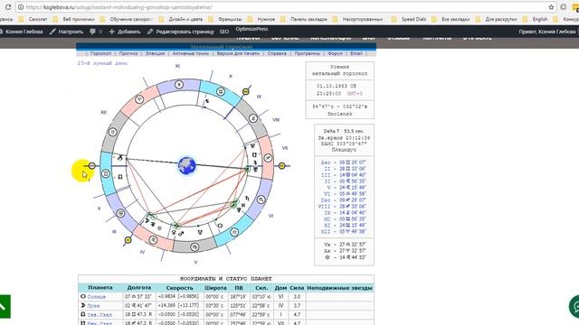Open the Самолет bookmark folder
The image size is (579, 325).
pos(33,19)
